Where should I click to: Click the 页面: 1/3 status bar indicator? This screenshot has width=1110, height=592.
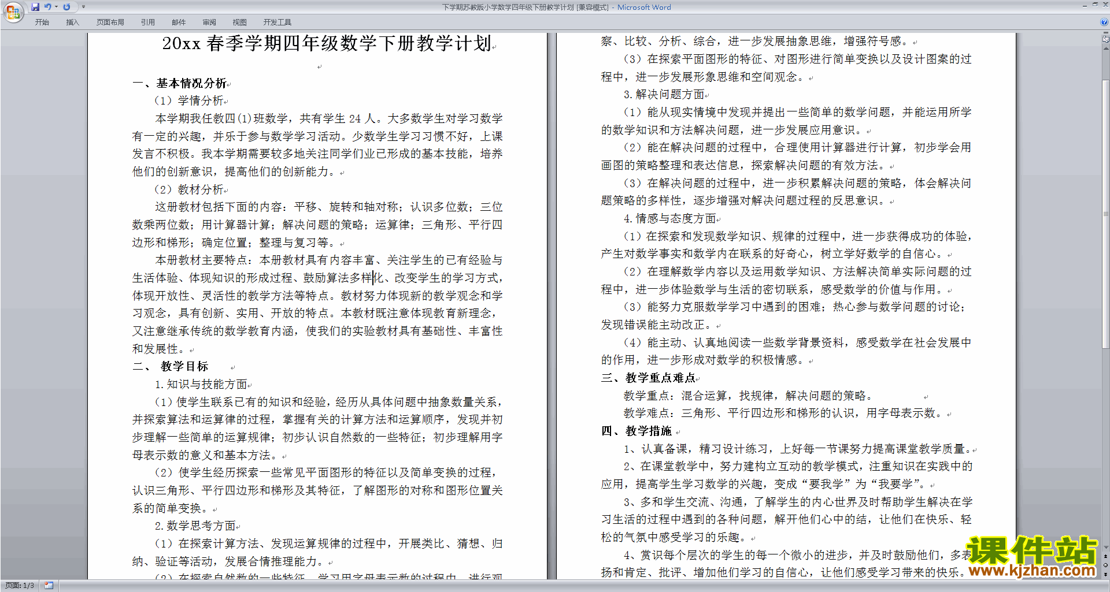pyautogui.click(x=20, y=586)
